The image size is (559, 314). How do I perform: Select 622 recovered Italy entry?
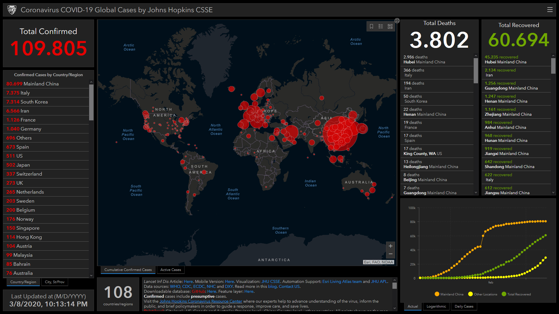[516, 177]
